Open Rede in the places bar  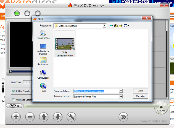coord(43,87)
